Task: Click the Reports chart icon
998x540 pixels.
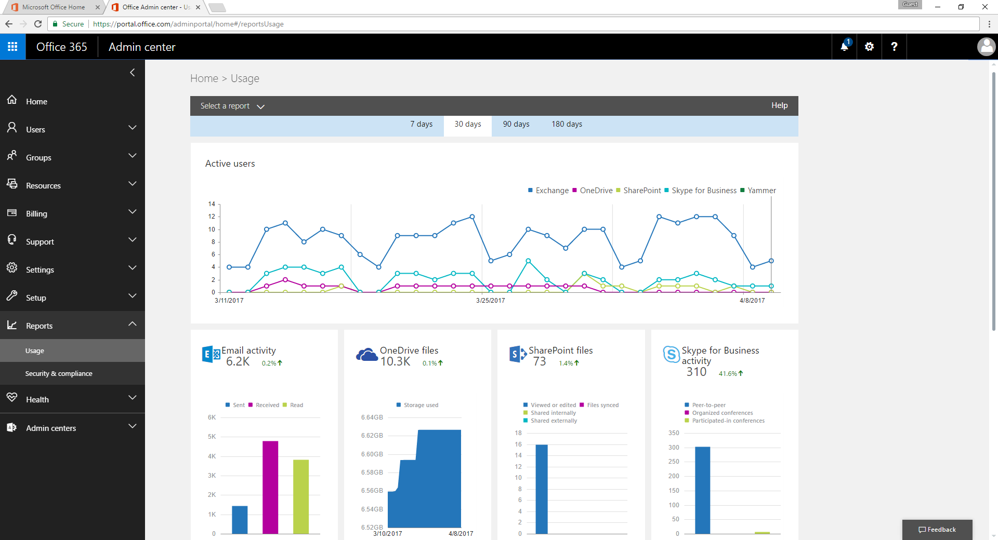Action: click(12, 325)
